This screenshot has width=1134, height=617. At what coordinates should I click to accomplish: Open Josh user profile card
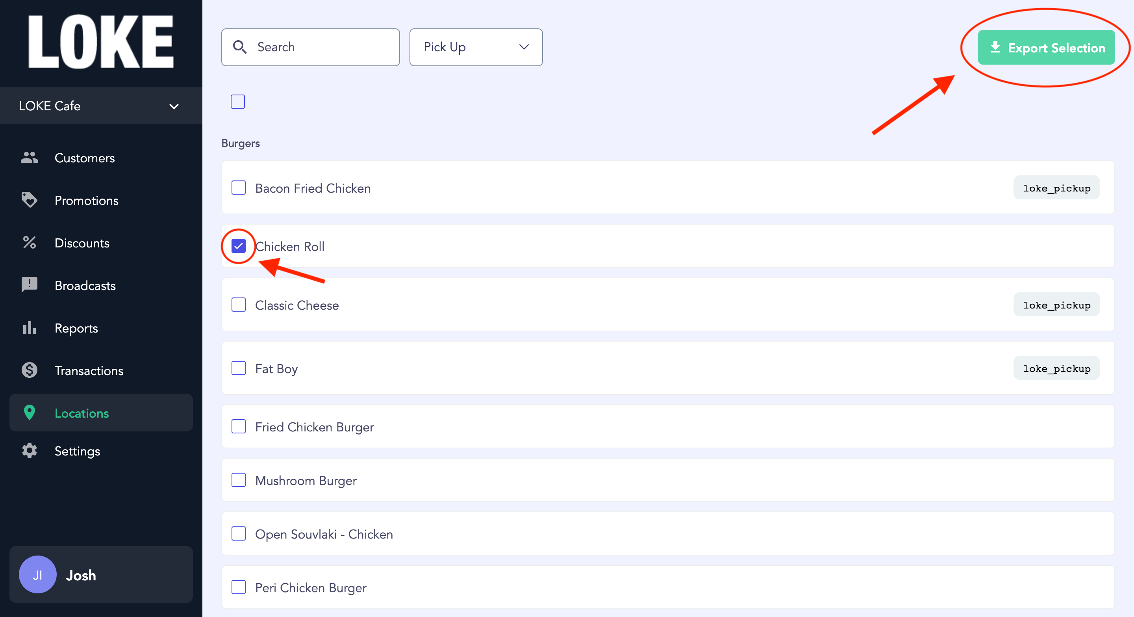pyautogui.click(x=101, y=574)
